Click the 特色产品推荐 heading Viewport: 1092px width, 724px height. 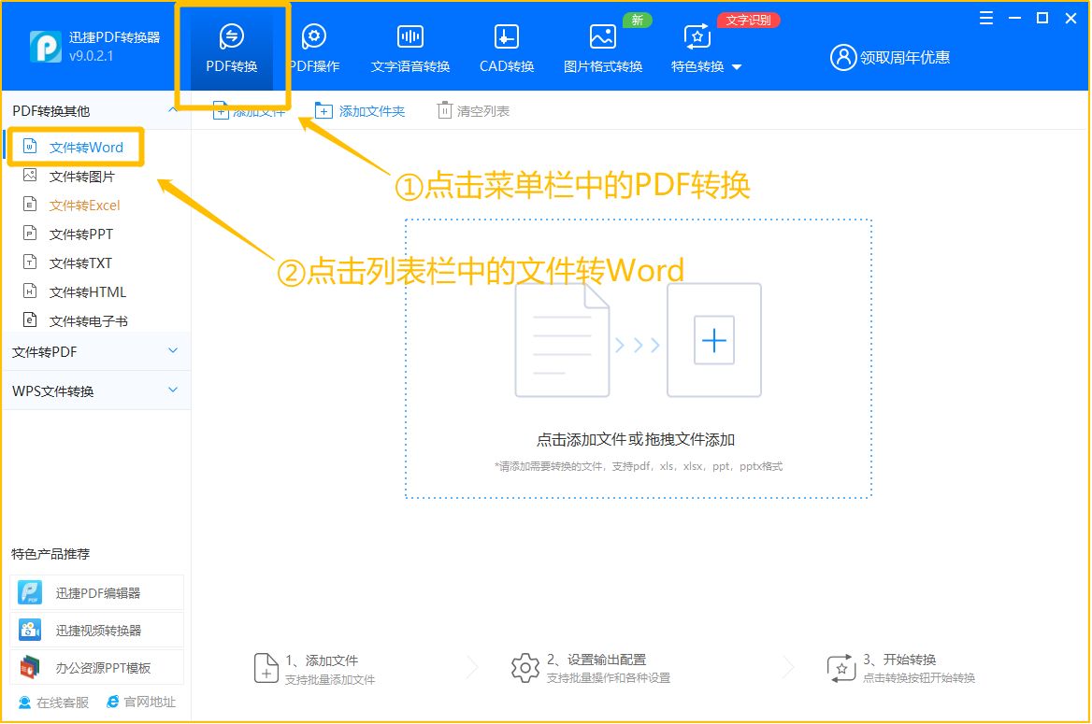pos(50,554)
